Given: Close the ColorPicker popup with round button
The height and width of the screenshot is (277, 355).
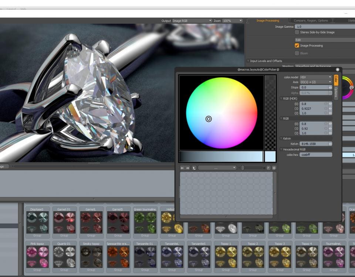Looking at the screenshot, I should [x=338, y=69].
